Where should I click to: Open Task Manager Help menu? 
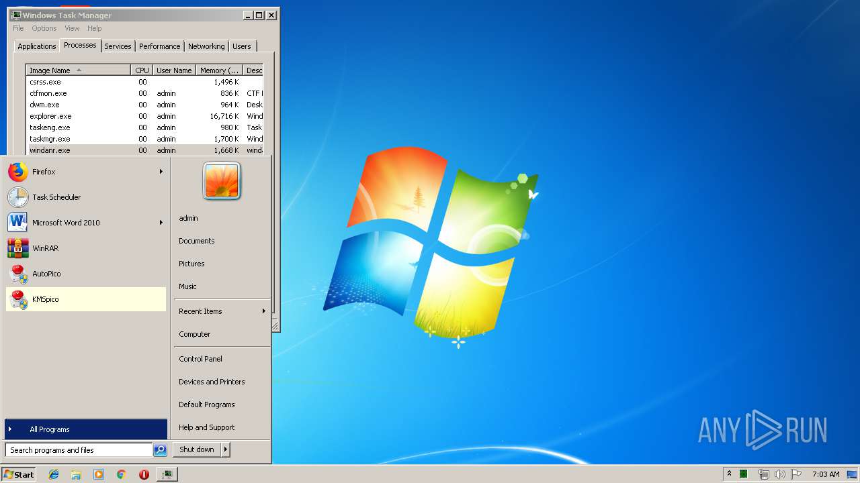pyautogui.click(x=95, y=28)
